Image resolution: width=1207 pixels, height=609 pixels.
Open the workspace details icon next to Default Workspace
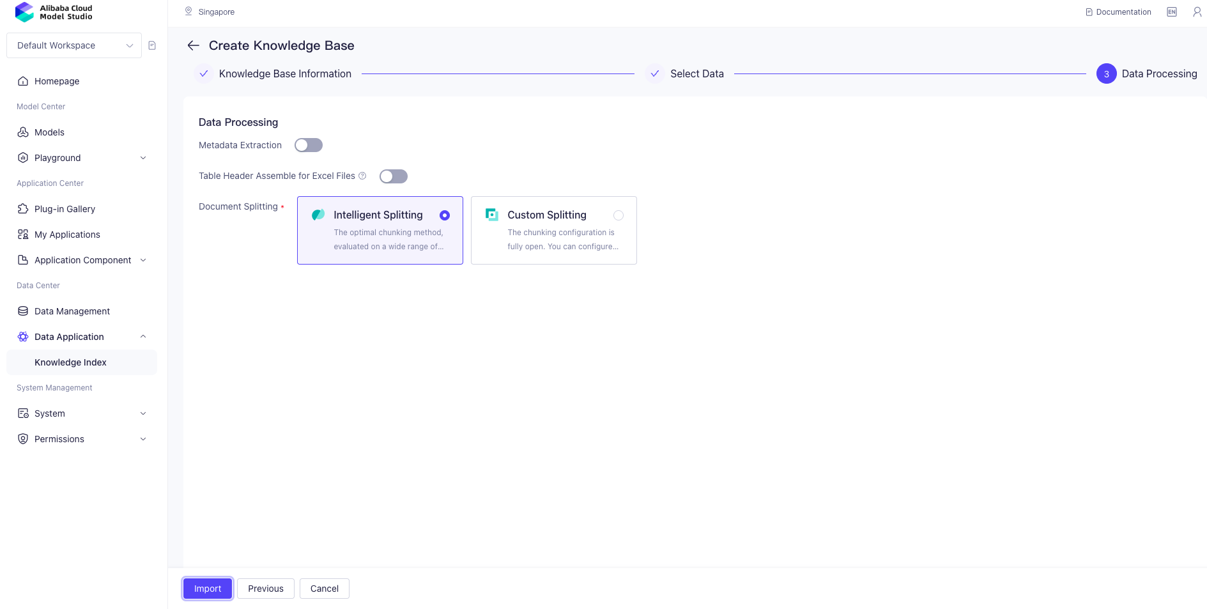(x=152, y=45)
